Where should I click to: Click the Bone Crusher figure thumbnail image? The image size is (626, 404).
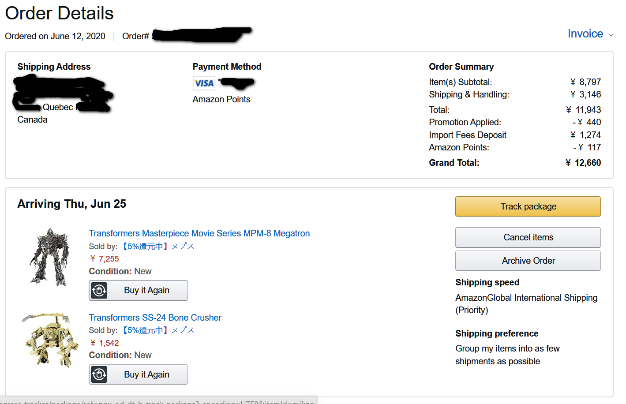50,340
